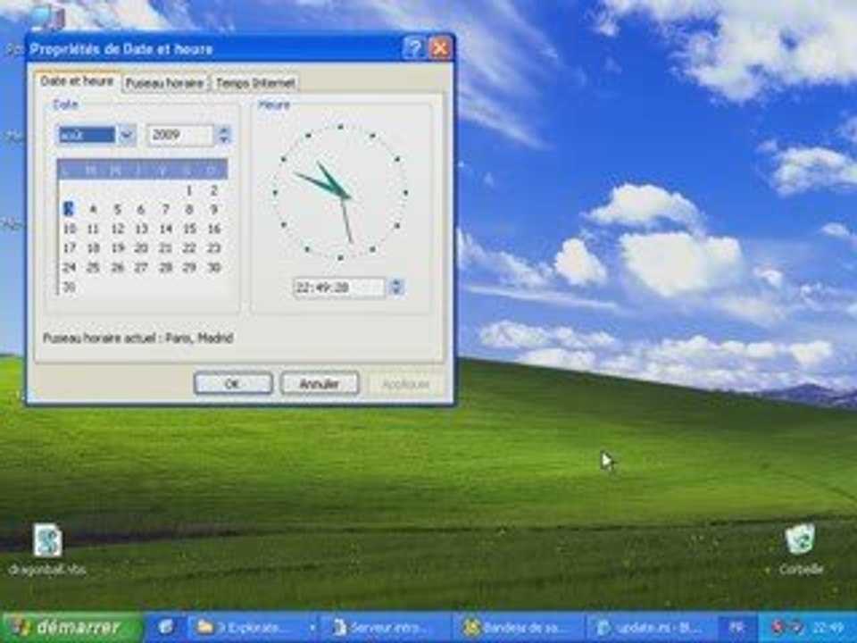
Task: Expand the Explorer taskbar group arrow
Action: coord(312,627)
